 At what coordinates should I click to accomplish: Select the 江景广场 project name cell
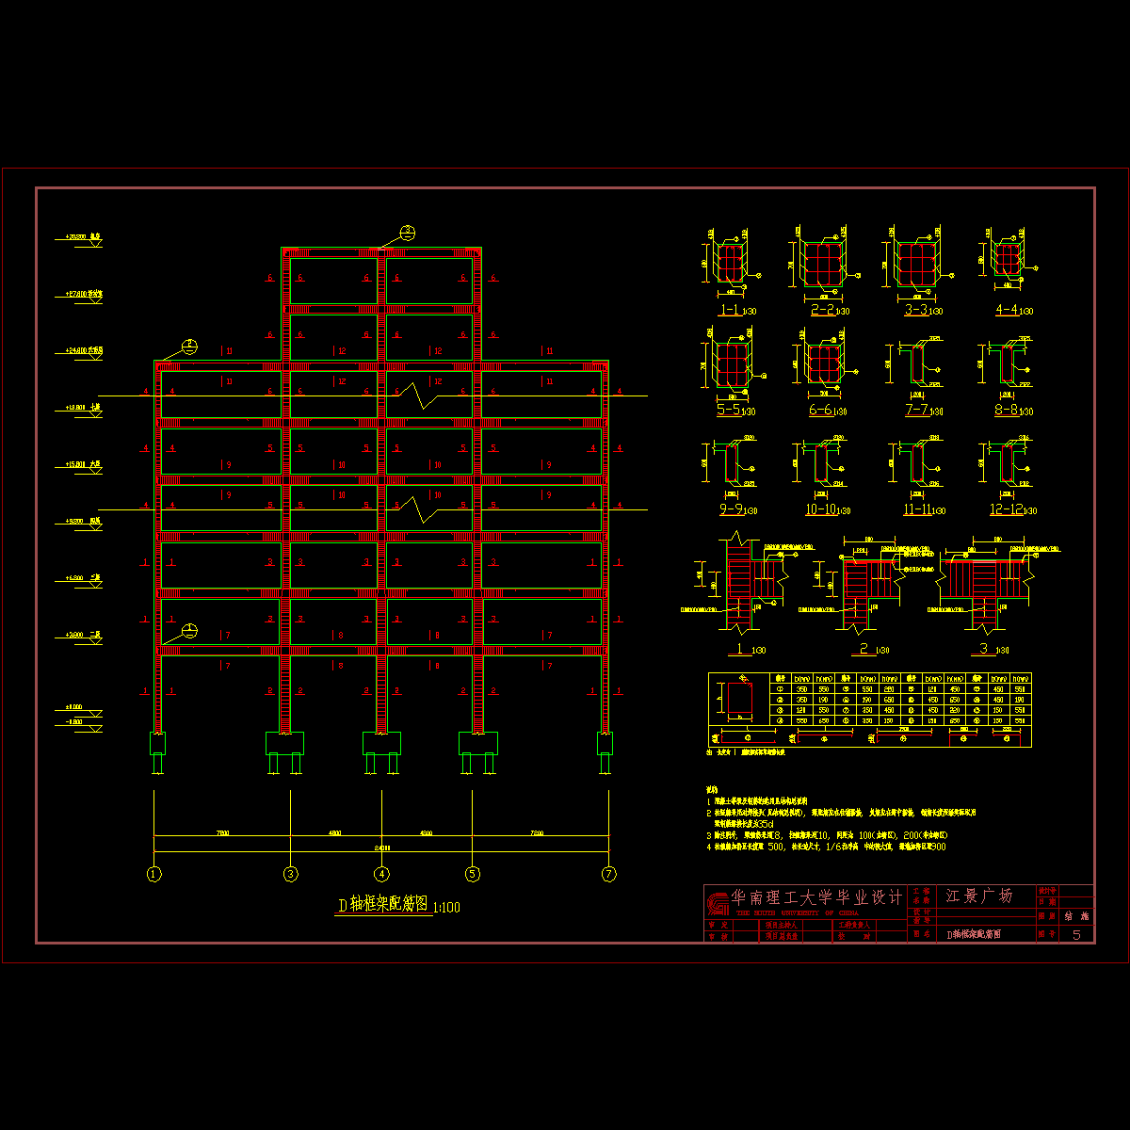click(x=978, y=896)
